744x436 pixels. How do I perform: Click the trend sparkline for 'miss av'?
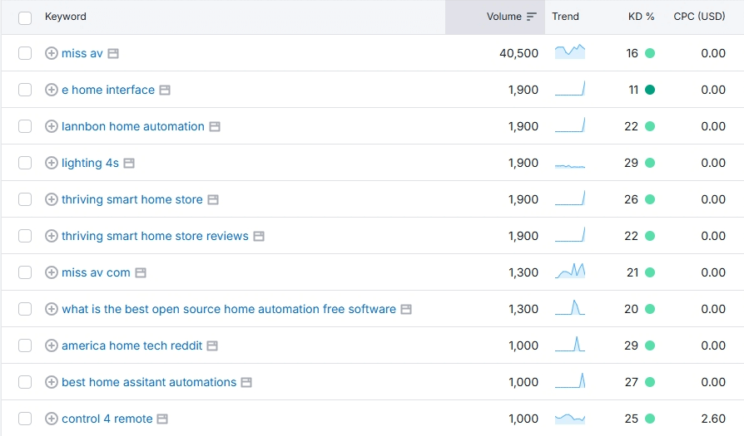[x=570, y=52]
